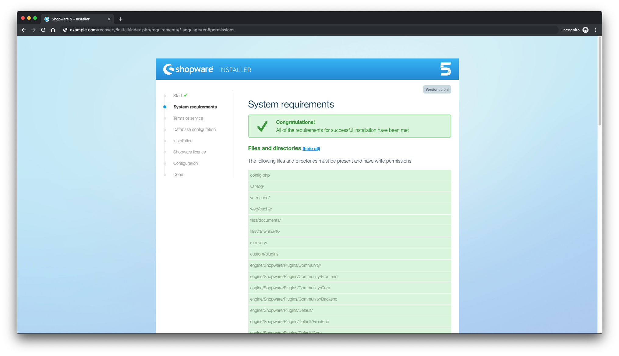
Task: Click the address bar to edit URL
Action: pyautogui.click(x=152, y=30)
